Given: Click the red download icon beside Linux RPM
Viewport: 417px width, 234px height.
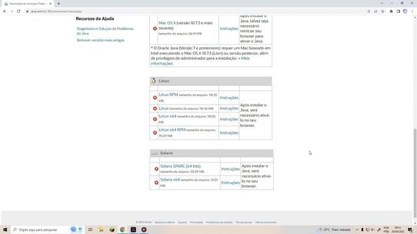Looking at the screenshot, I should point(155,97).
